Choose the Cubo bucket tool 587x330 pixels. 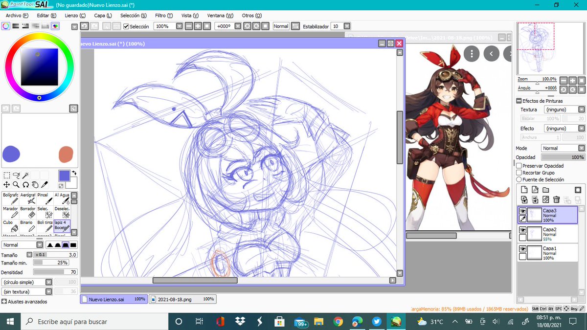point(10,225)
